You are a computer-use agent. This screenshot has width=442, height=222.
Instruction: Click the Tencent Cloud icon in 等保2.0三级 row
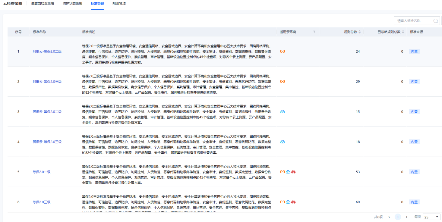[288, 202]
